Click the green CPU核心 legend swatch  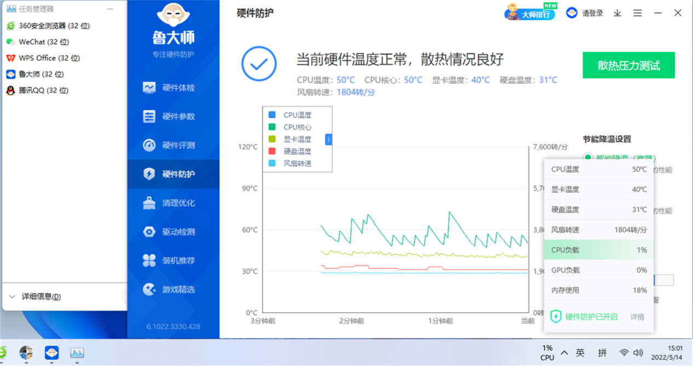(272, 127)
